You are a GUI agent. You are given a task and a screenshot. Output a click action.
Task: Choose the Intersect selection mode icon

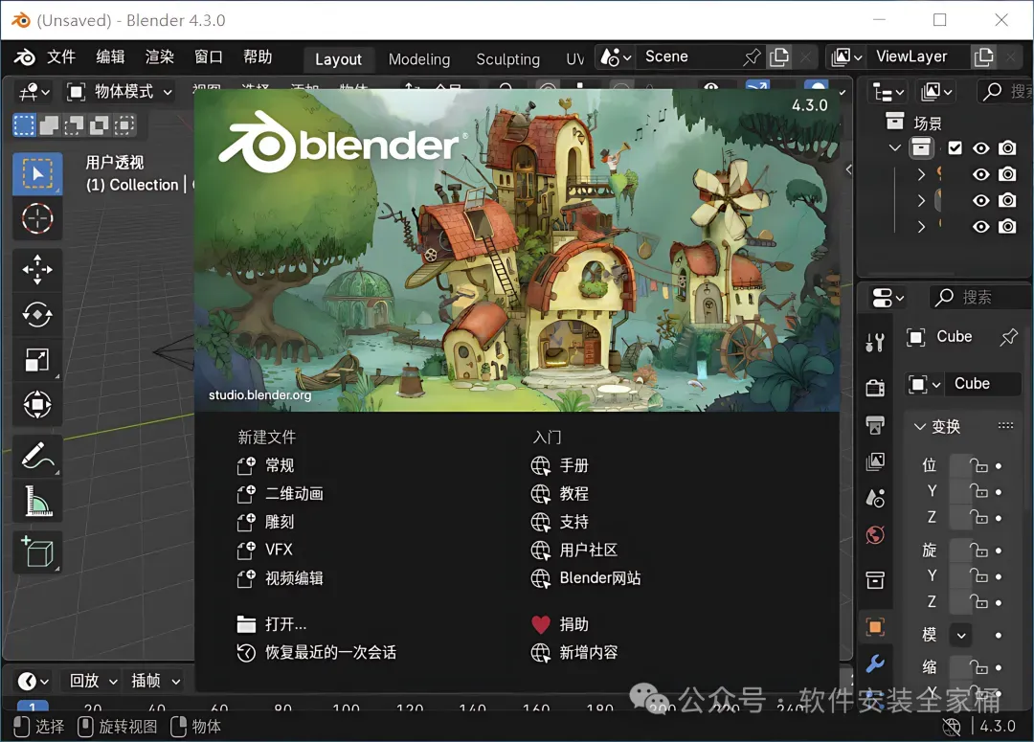(124, 124)
